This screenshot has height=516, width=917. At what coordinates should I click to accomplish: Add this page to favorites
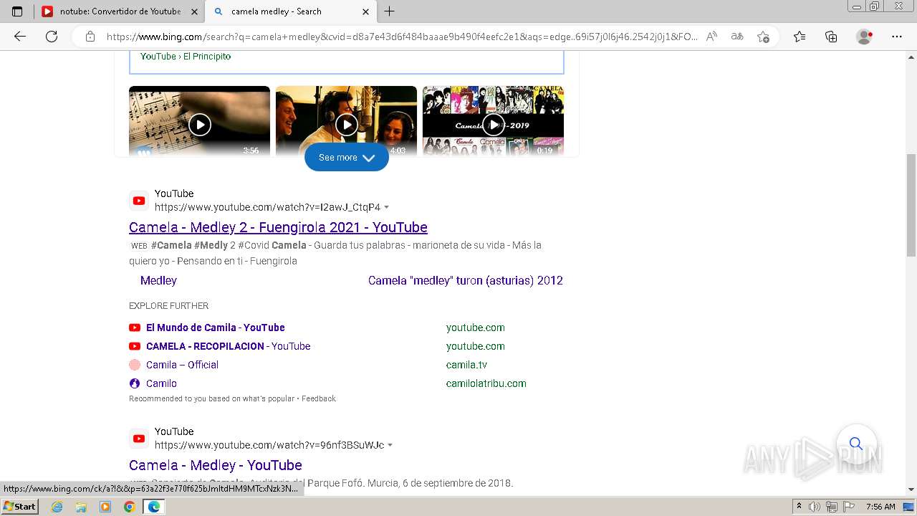click(764, 37)
